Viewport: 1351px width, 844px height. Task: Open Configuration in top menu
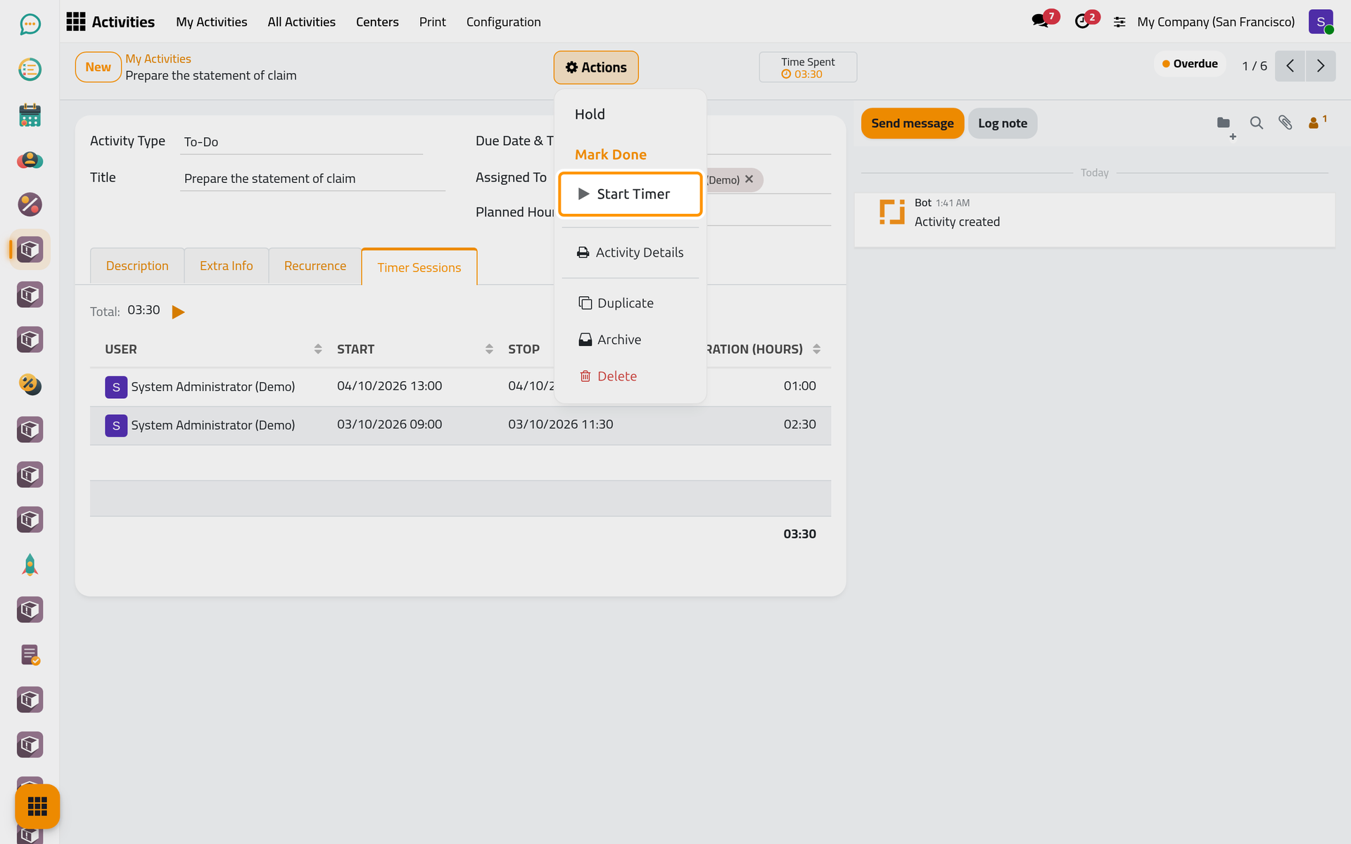(503, 22)
